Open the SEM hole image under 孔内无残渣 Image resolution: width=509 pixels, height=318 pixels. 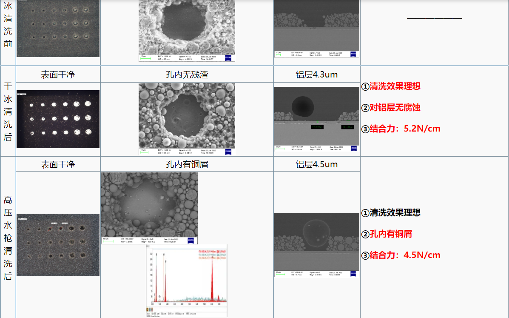(187, 115)
